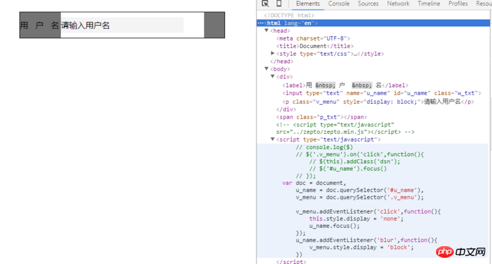Click the u_name.addEventListener('blur' line
This screenshot has width=492, height=264.
366,240
